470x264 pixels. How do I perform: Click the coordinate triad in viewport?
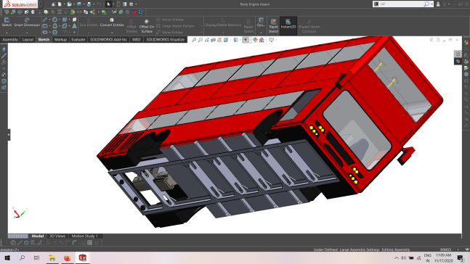click(19, 213)
